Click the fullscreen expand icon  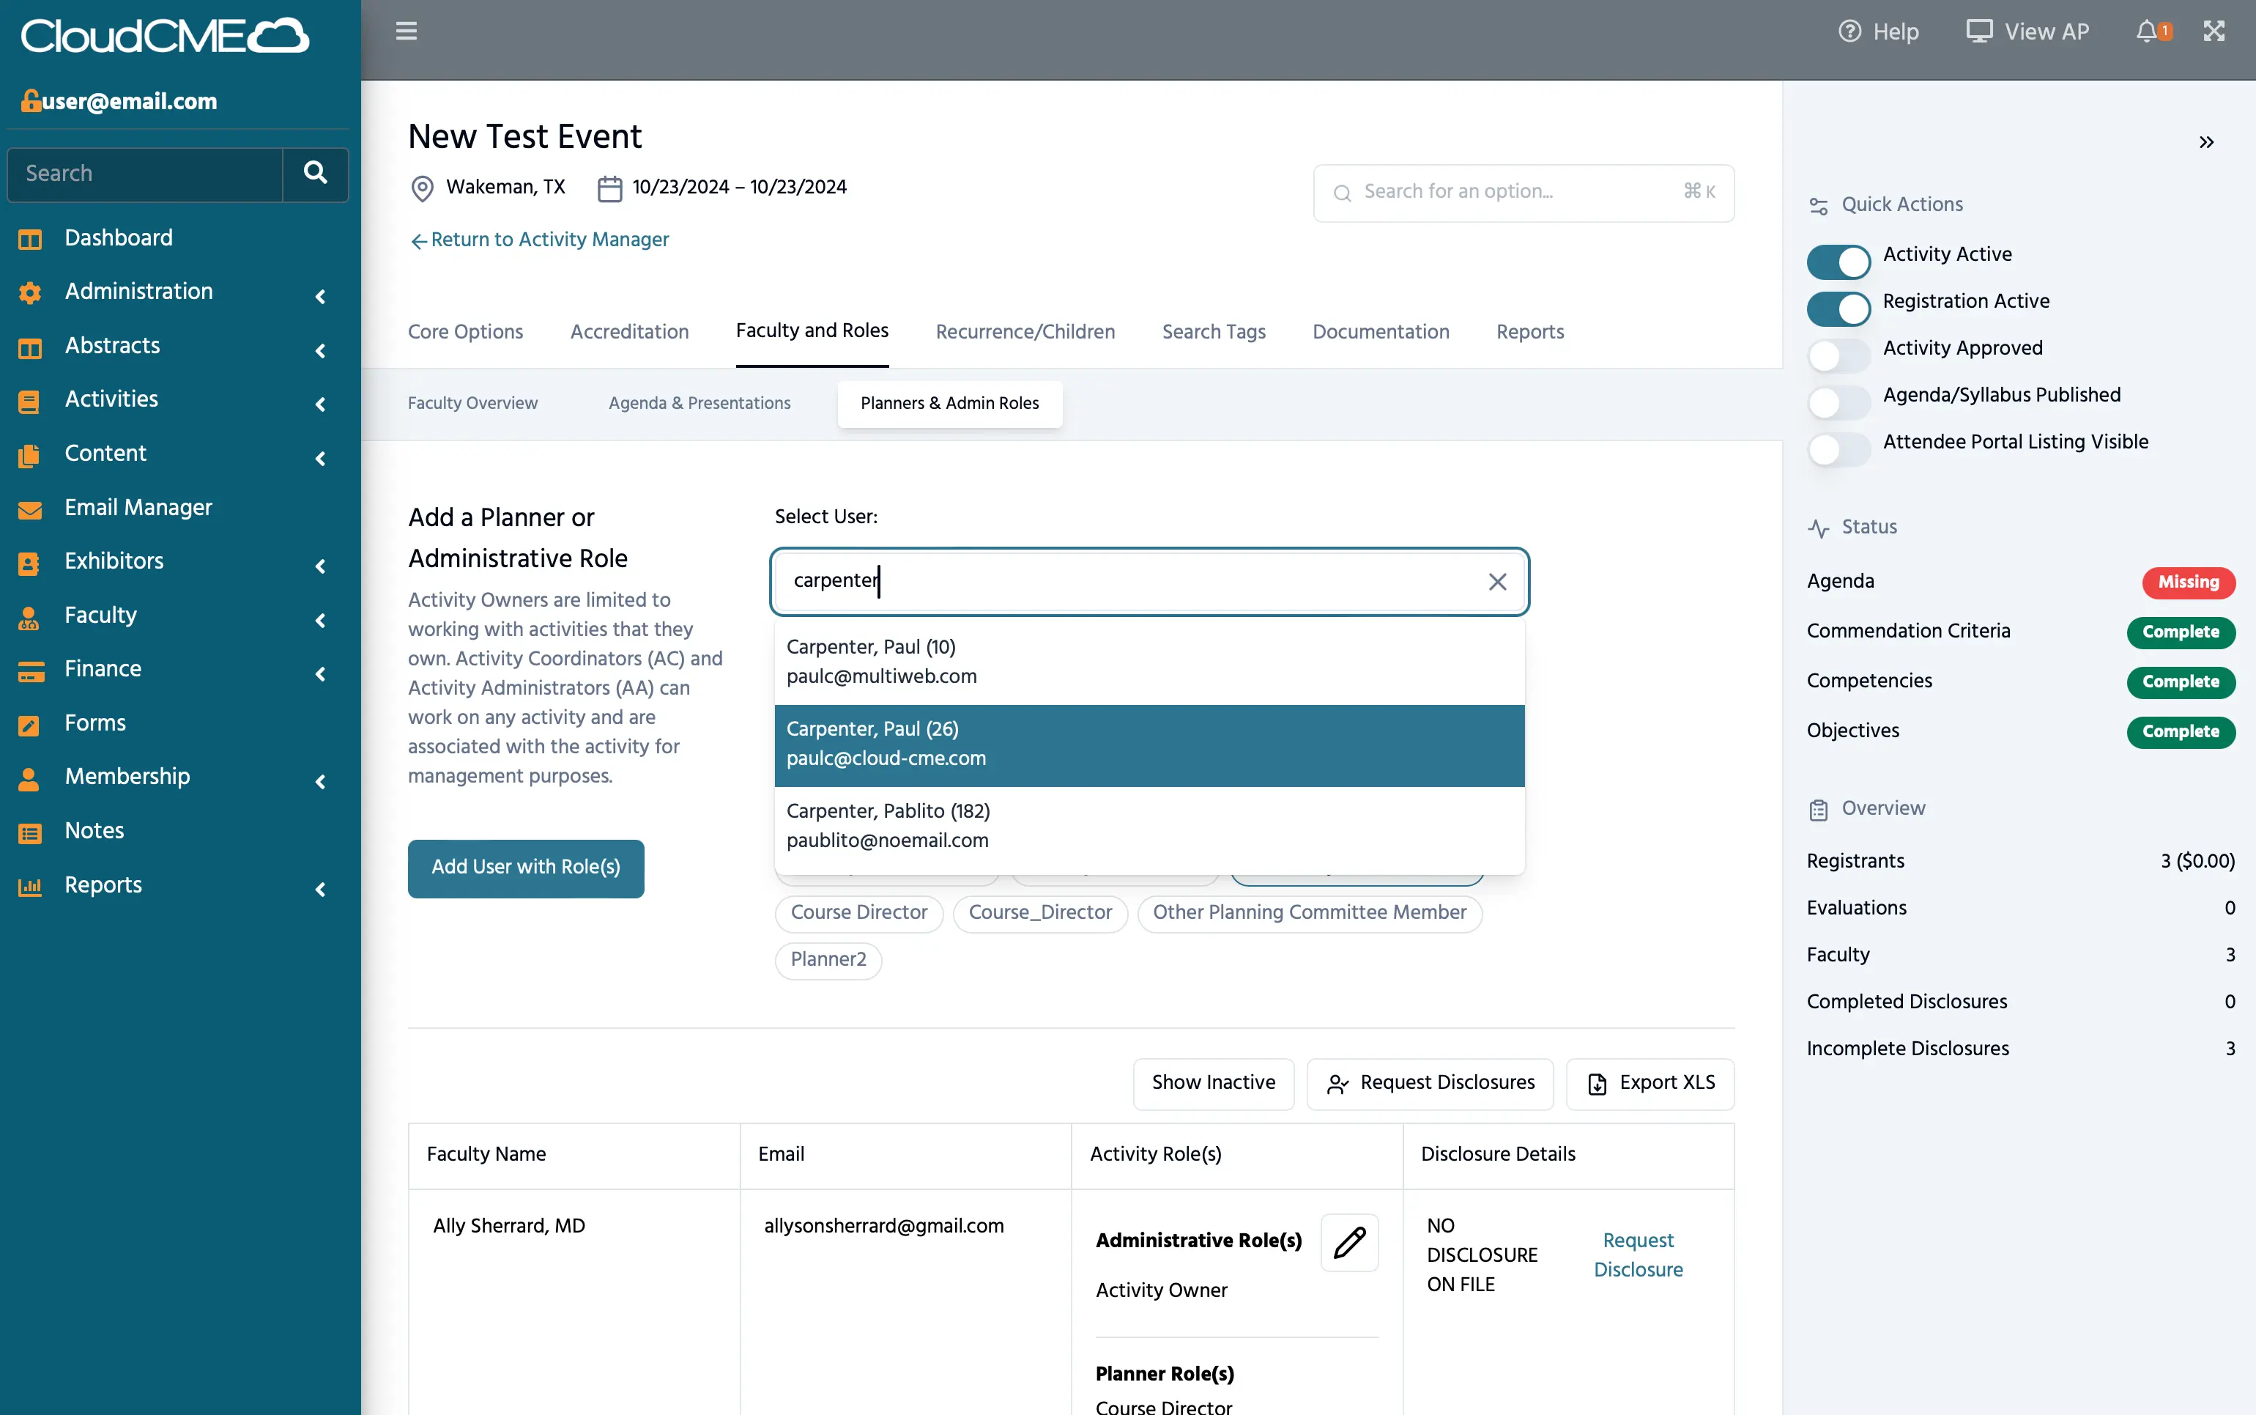click(2214, 31)
